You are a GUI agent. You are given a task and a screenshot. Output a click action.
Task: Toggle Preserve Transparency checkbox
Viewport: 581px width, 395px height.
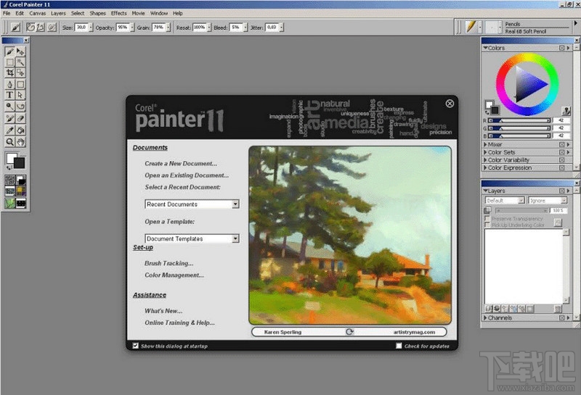point(487,219)
